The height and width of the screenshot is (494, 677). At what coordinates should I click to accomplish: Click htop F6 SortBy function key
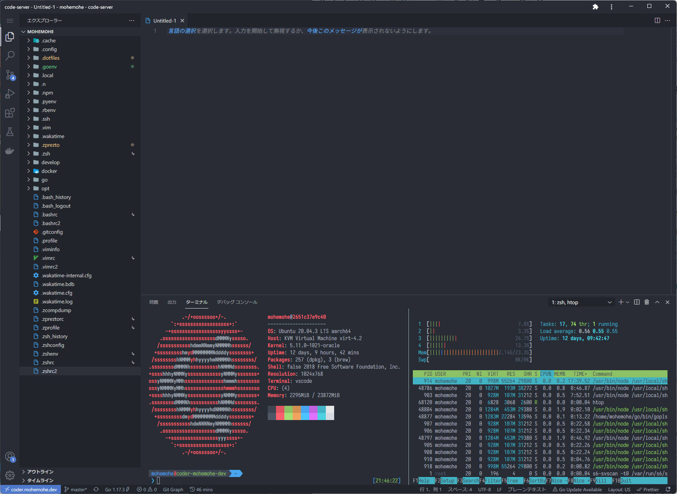535,481
